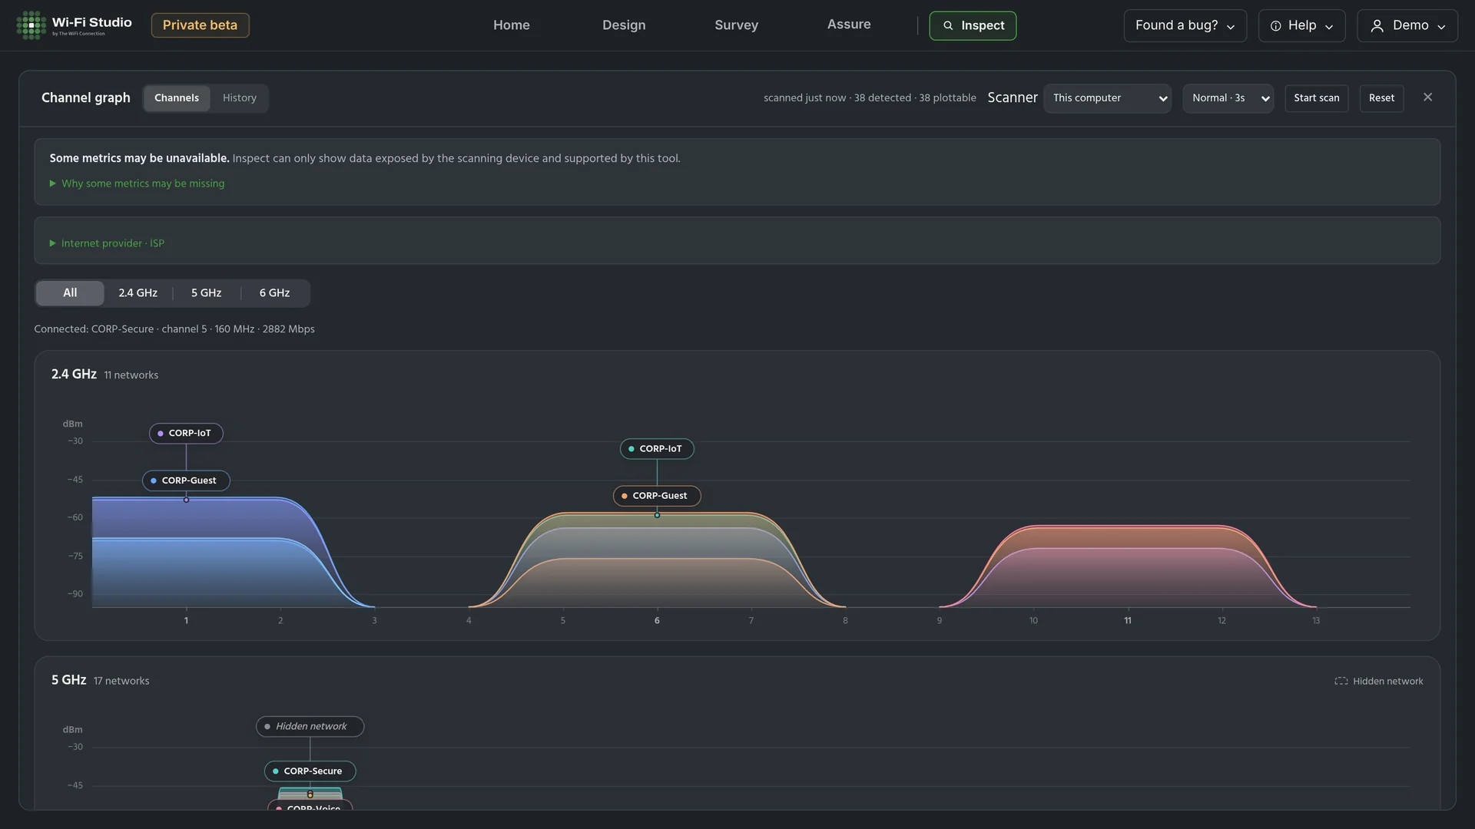
Task: Click the magnifier icon in Inspect button
Action: [948, 25]
